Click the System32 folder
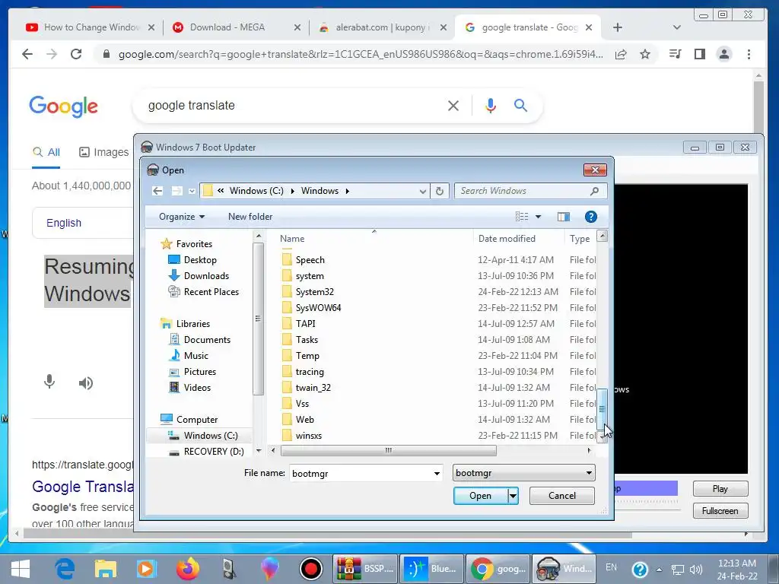 [x=314, y=292]
